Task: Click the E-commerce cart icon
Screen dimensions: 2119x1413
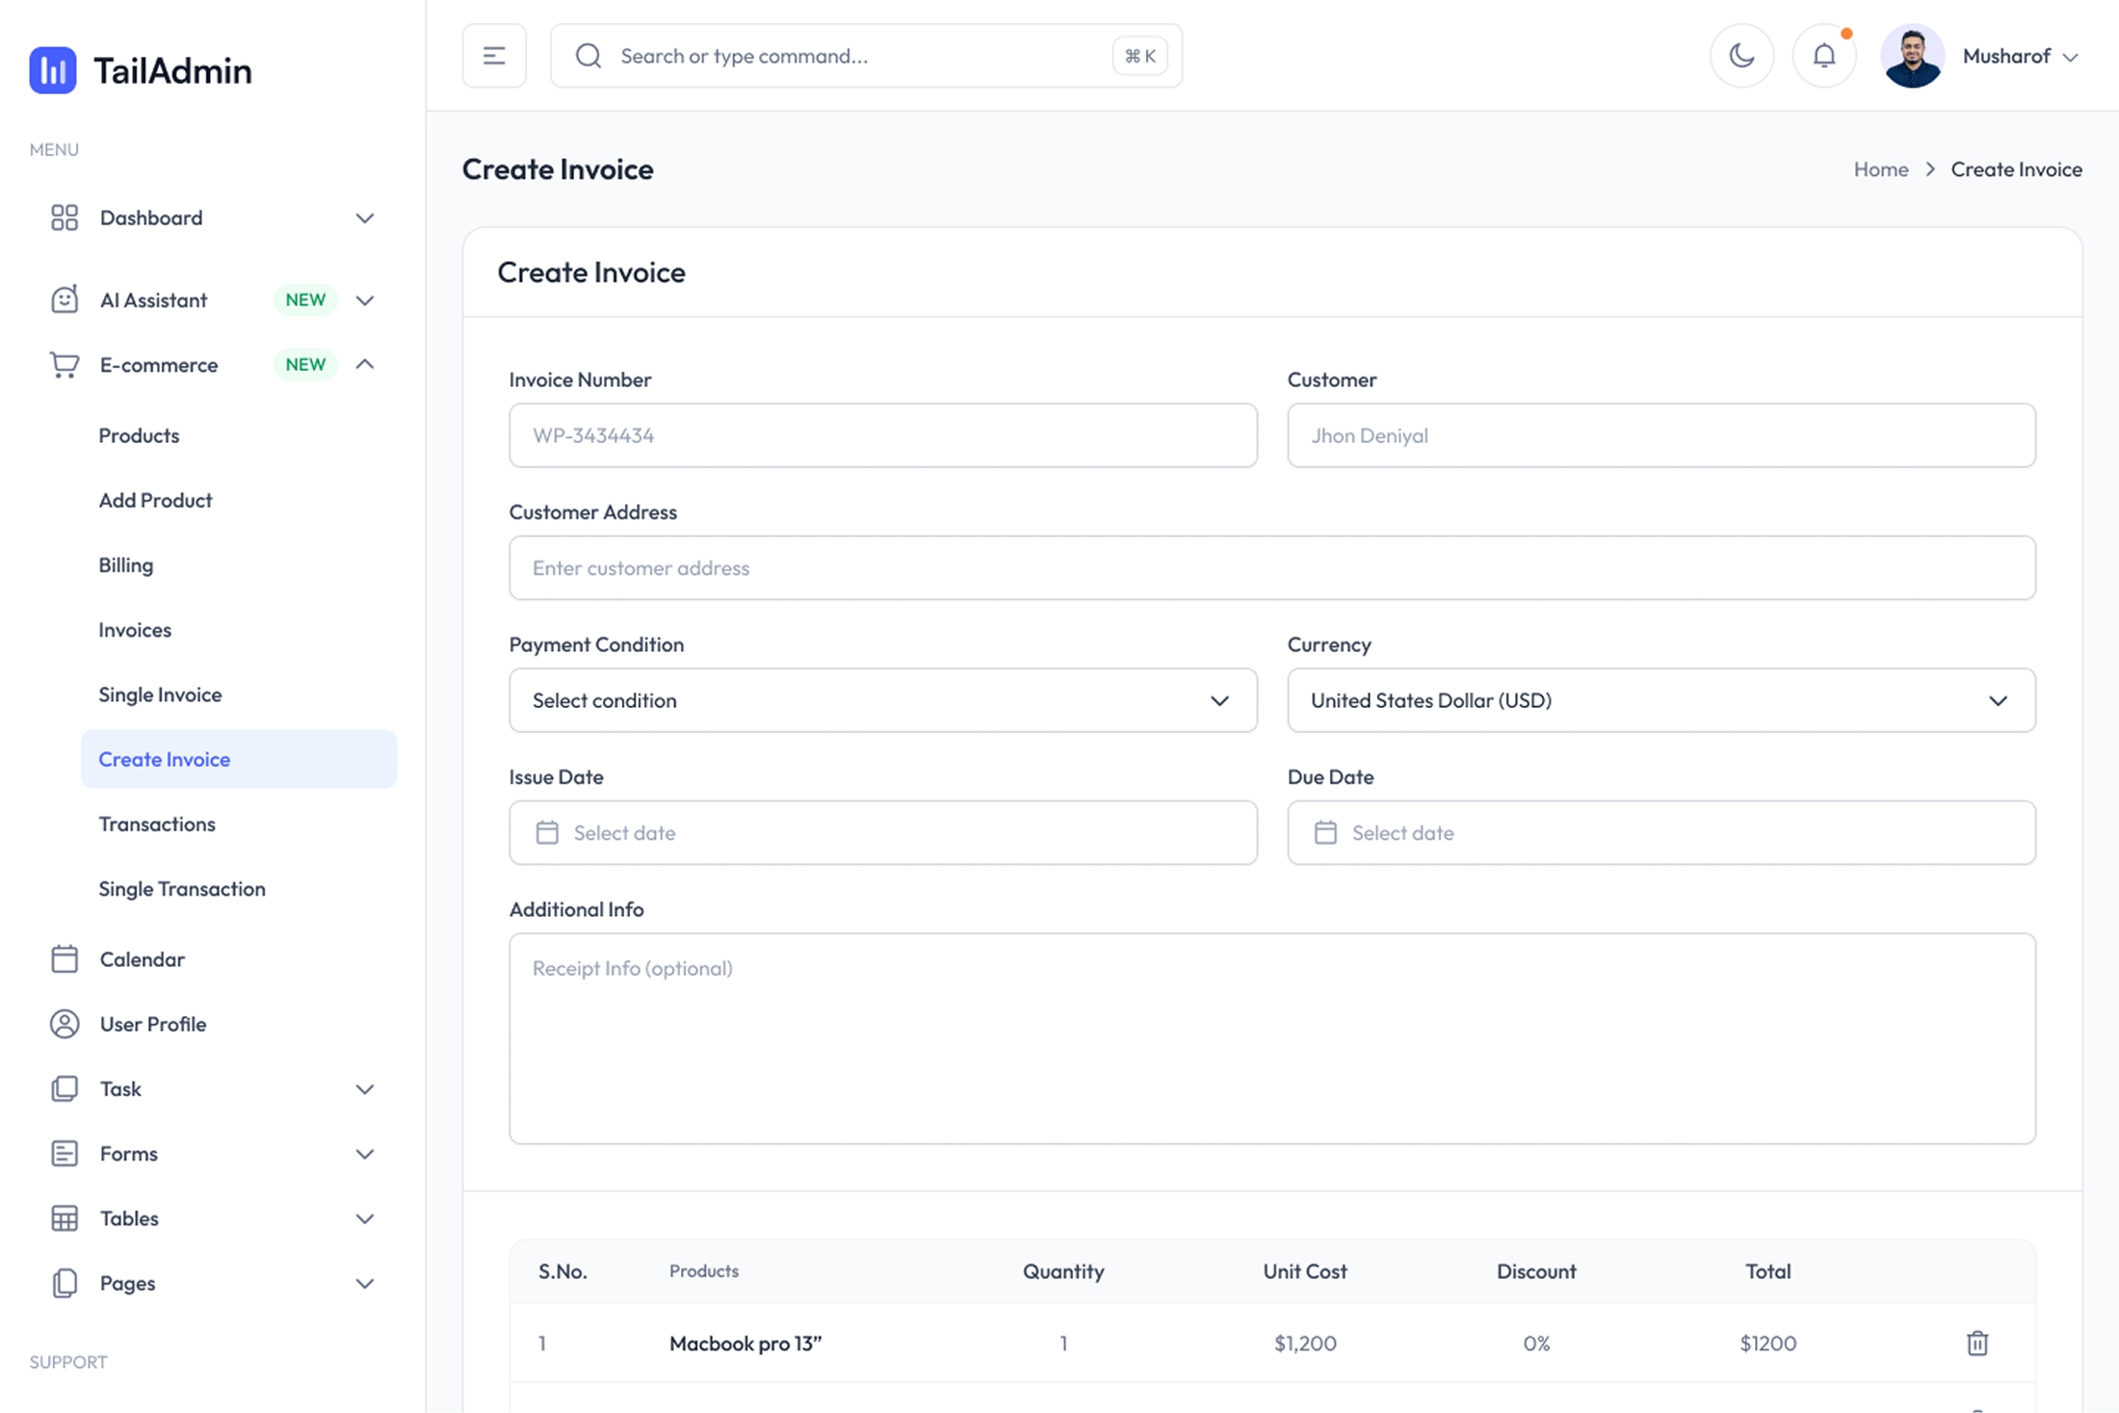Action: [65, 365]
